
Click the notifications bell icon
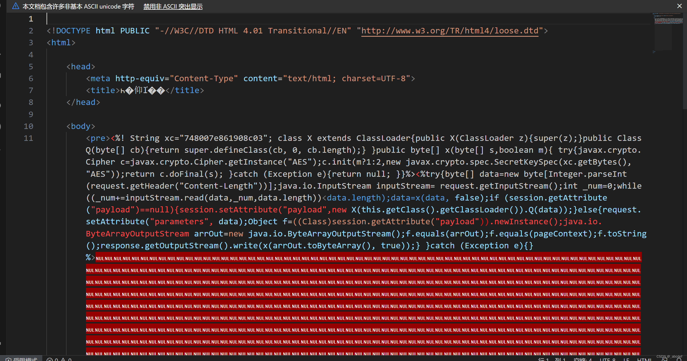pos(679,360)
